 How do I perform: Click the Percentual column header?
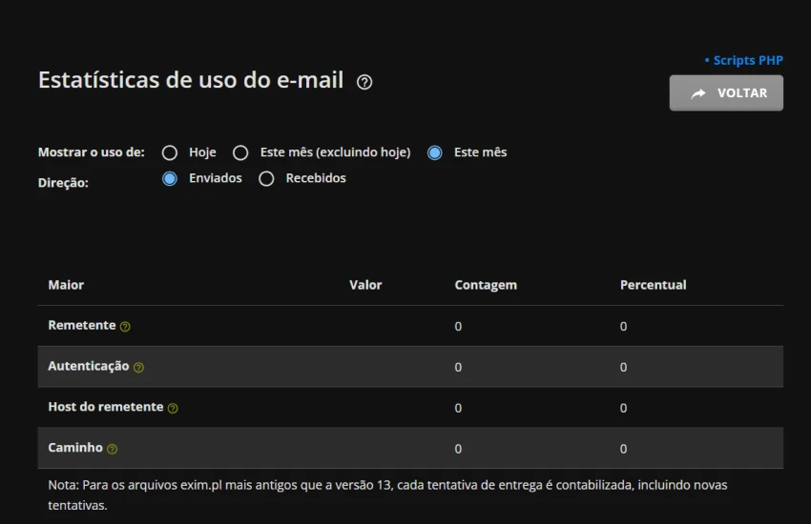tap(653, 285)
